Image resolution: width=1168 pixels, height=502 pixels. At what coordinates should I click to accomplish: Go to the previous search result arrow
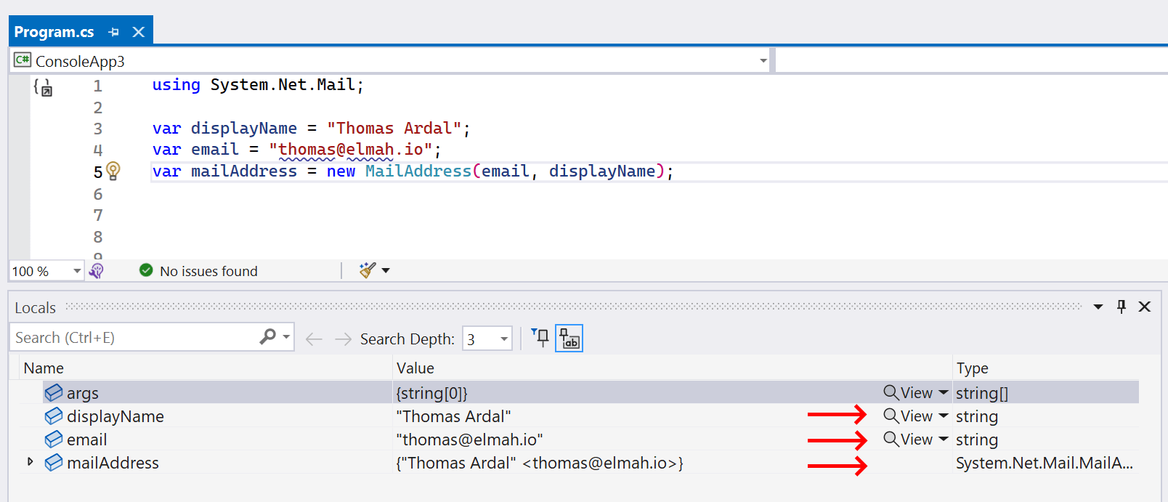[x=314, y=339]
